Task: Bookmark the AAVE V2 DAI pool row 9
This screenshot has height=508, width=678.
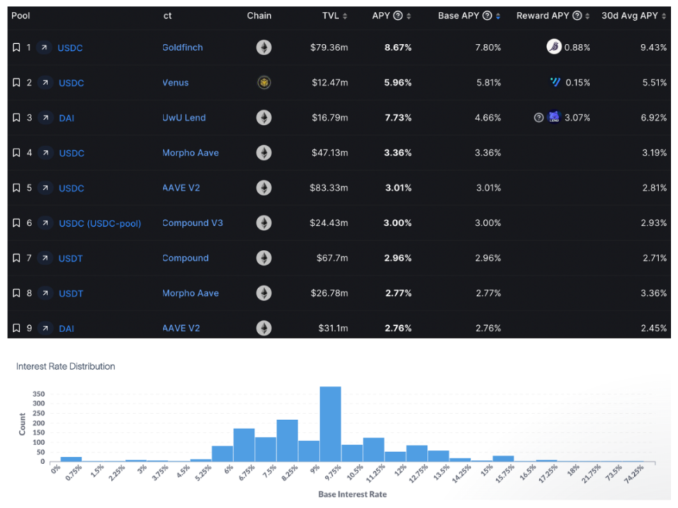Action: [x=17, y=328]
